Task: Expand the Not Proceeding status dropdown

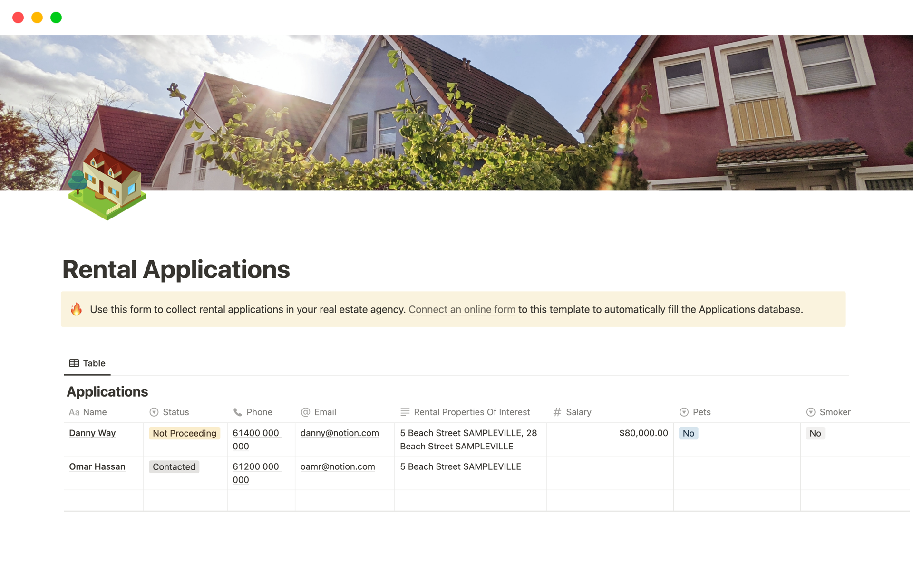Action: pyautogui.click(x=184, y=433)
